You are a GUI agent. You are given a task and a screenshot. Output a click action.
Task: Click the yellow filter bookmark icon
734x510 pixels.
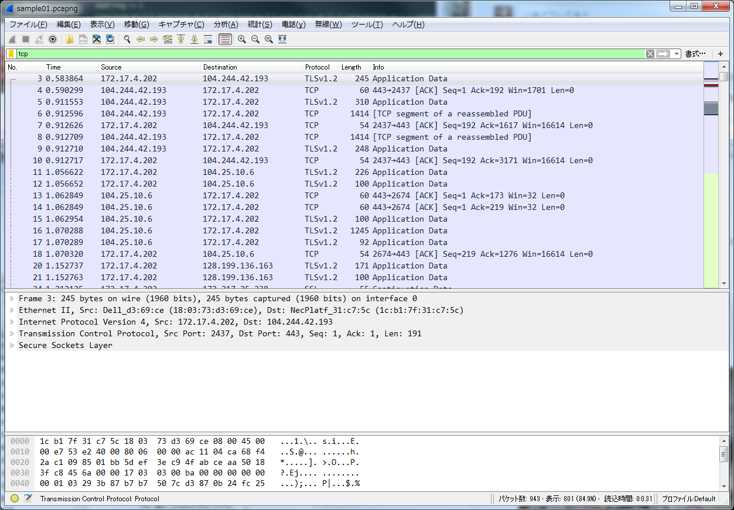click(11, 54)
